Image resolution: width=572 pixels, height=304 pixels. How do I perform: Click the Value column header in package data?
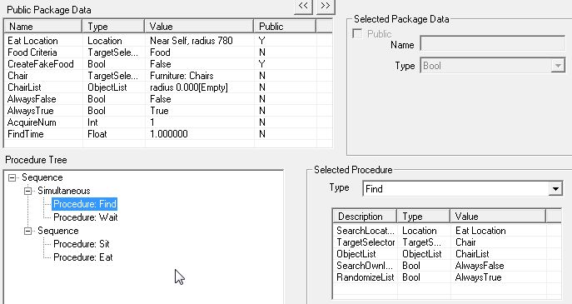(x=199, y=27)
